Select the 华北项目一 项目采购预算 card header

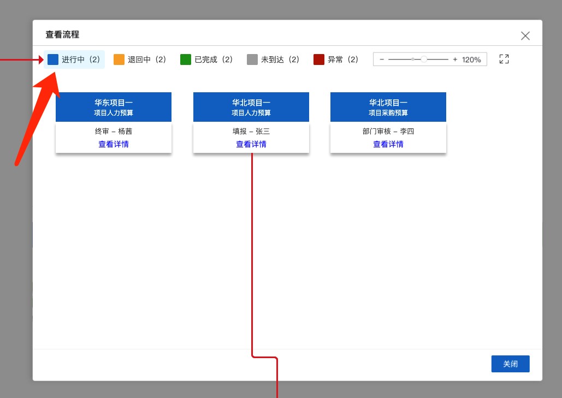(388, 107)
